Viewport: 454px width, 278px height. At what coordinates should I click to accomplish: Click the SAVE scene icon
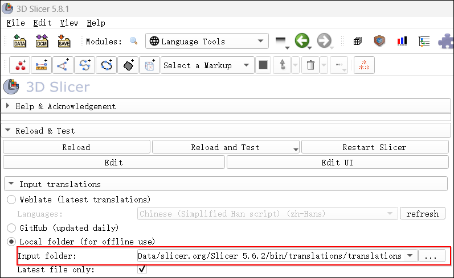click(63, 41)
